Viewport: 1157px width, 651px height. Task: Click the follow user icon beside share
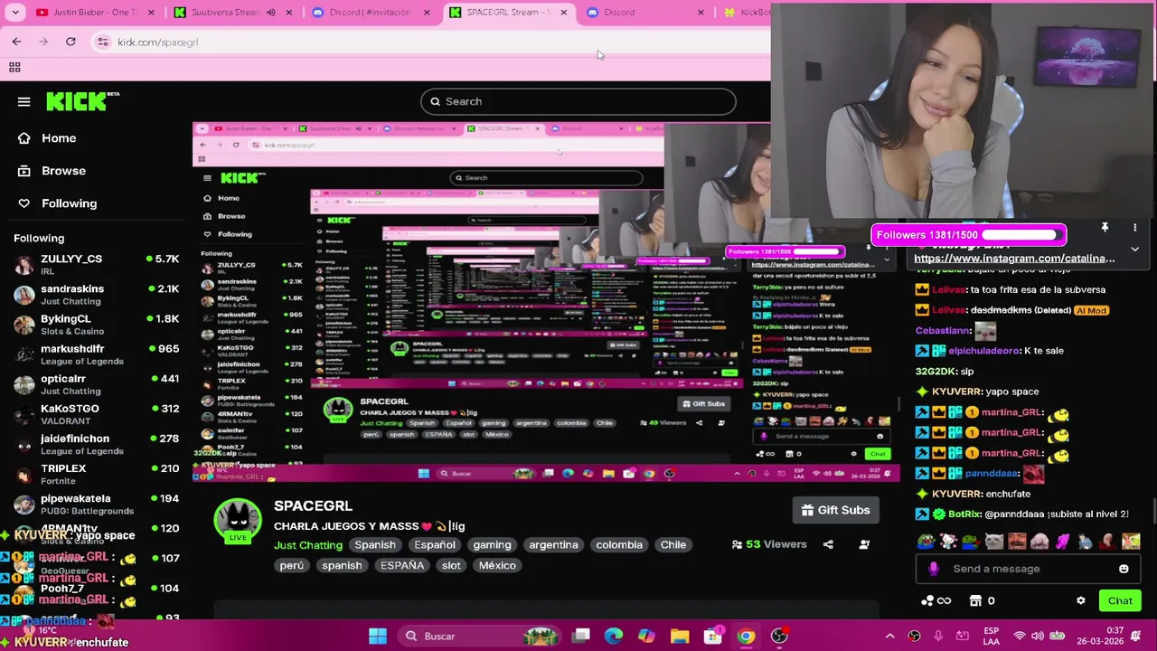864,544
